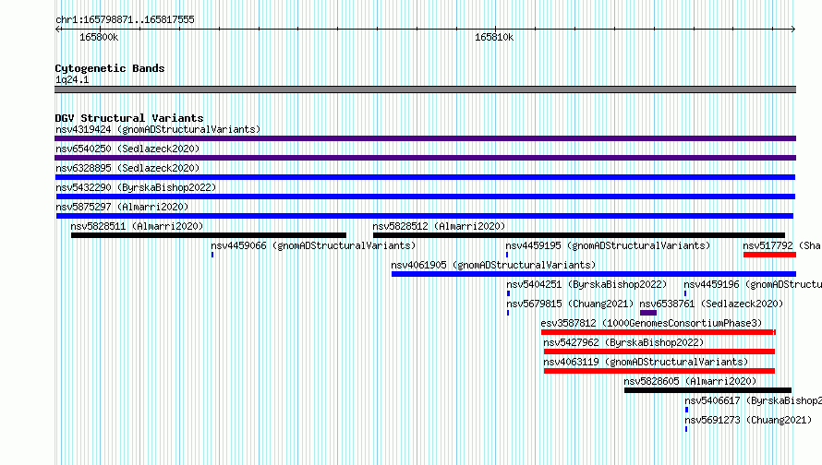
Task: Select the blue bar under nsv5875297
Action: pos(425,216)
